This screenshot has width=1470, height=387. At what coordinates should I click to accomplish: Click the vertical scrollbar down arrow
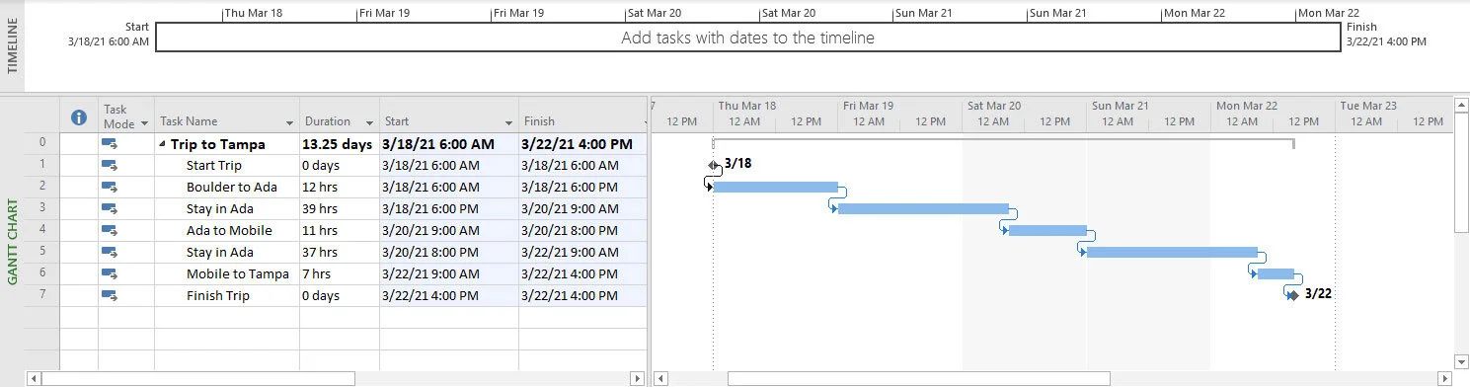pos(1462,361)
